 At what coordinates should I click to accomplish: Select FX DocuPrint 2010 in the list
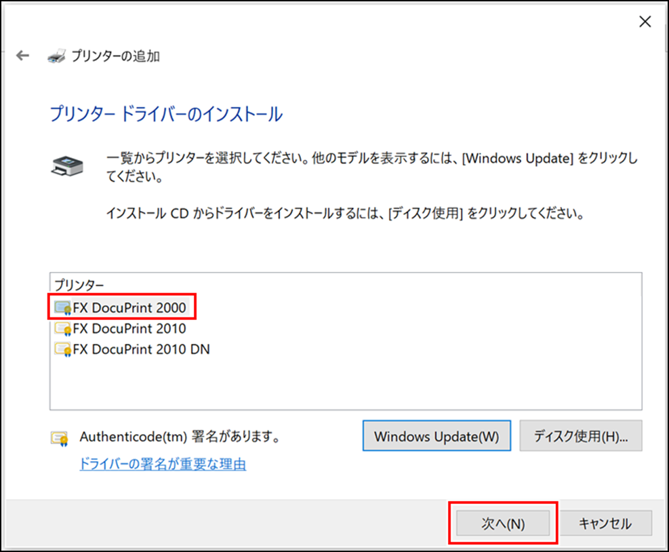click(129, 328)
